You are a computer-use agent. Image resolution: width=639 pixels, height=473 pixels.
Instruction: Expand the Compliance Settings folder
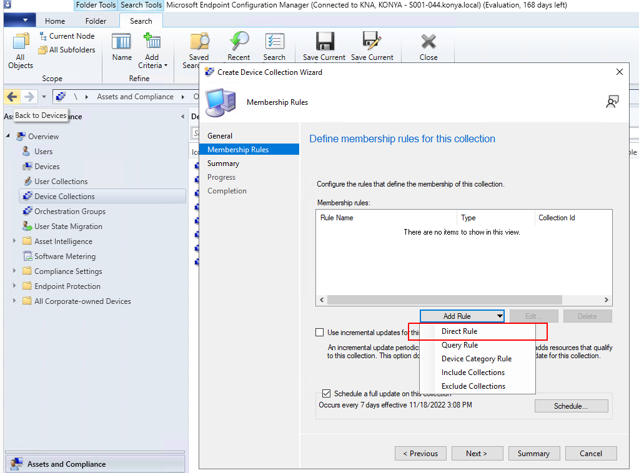click(x=14, y=271)
